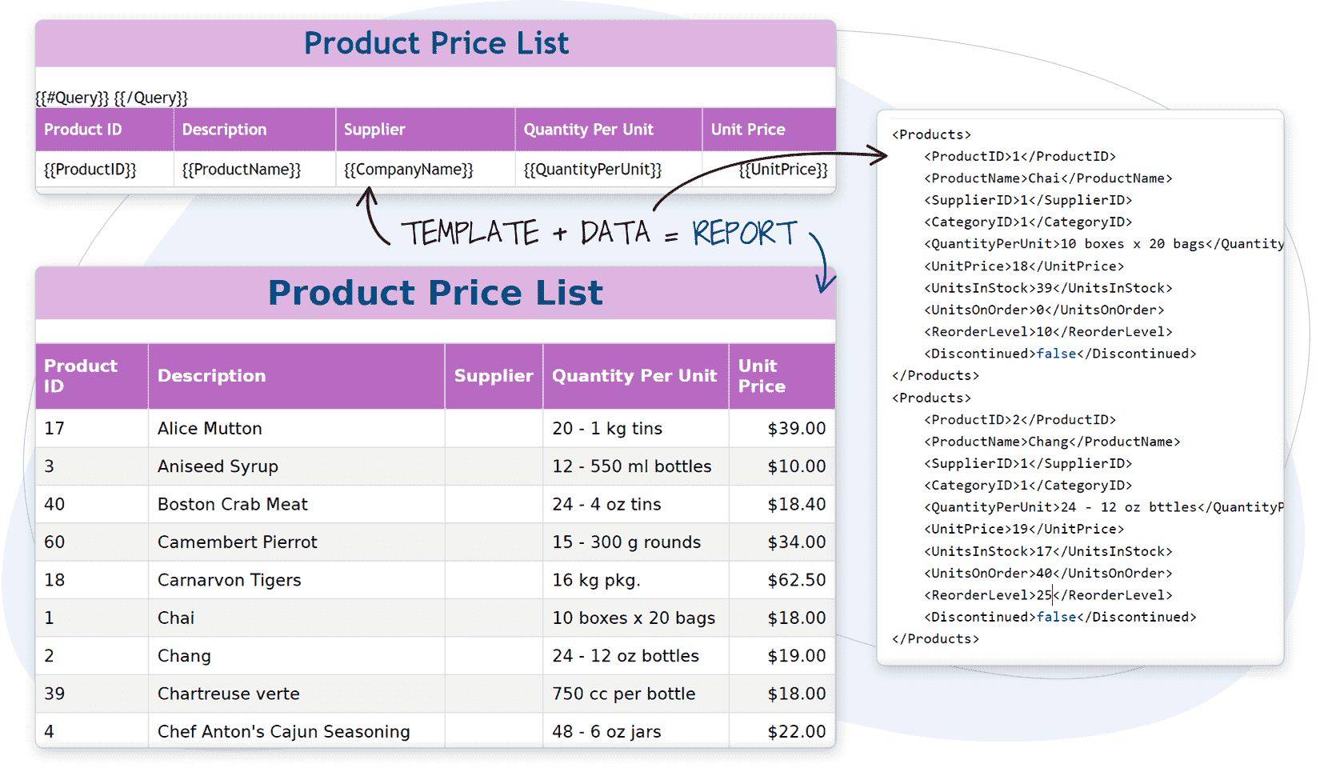Select the 750 cc per bottle cell
Viewport: 1320px width, 776px height.
(623, 694)
